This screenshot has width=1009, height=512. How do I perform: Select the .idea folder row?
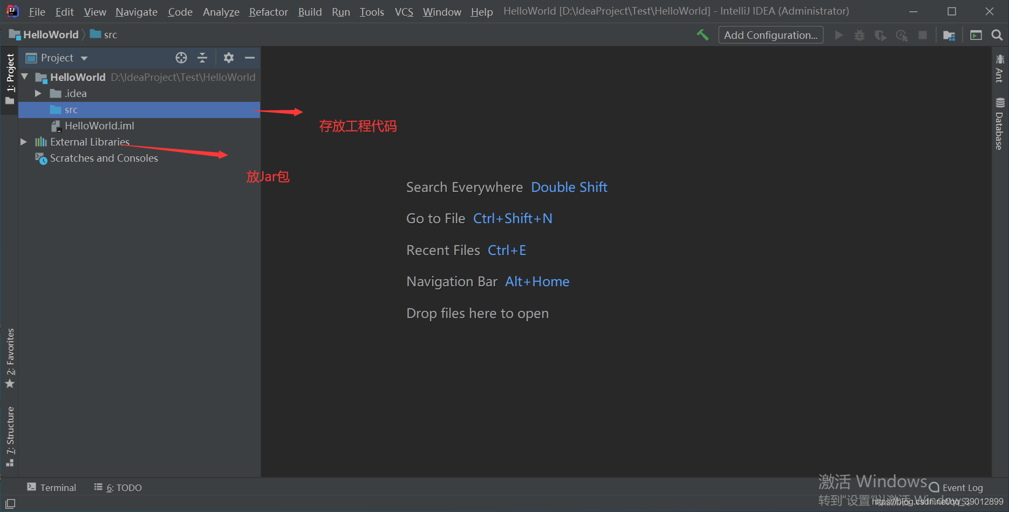tap(139, 93)
